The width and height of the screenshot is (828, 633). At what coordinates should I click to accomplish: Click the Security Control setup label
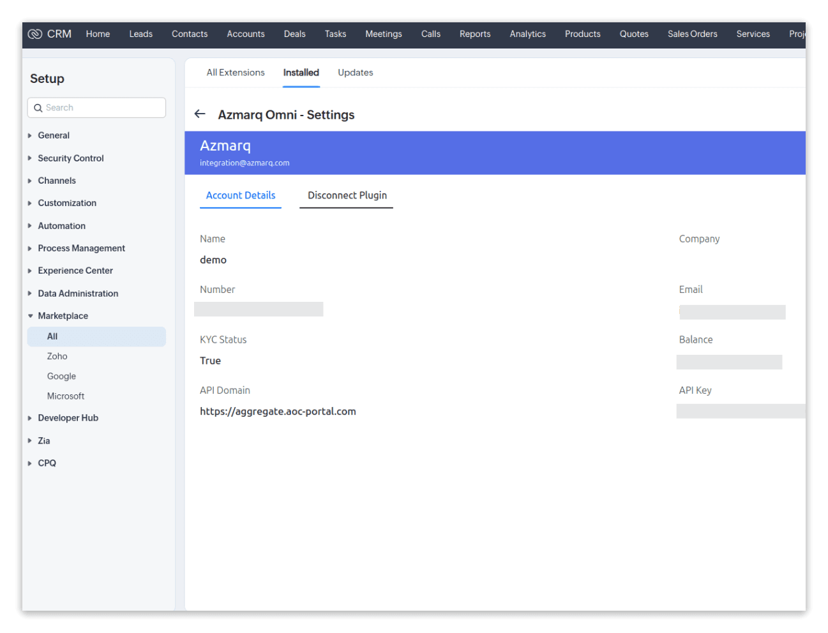coord(71,158)
